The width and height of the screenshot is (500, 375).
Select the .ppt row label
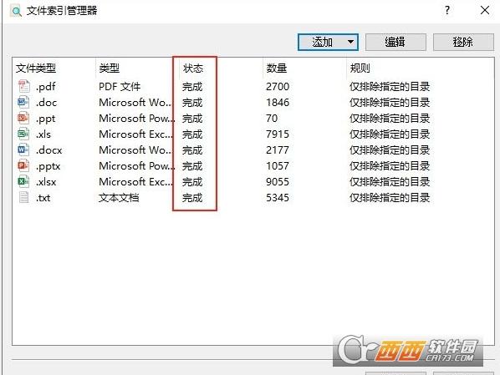46,119
